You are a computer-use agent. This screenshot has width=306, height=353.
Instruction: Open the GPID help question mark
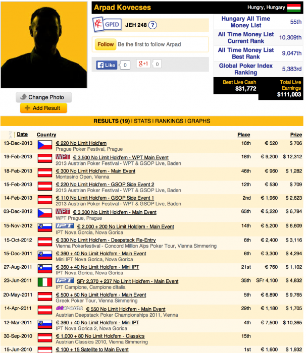(152, 25)
